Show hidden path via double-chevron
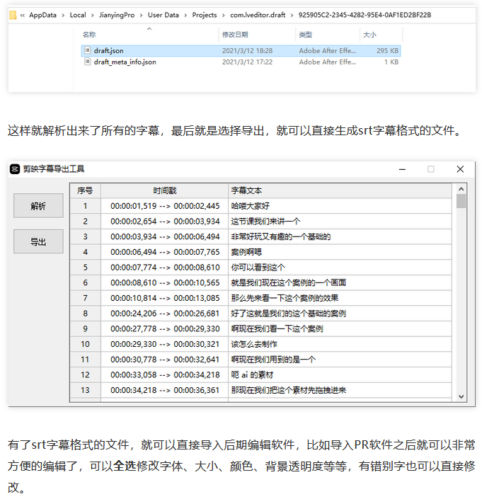The height and width of the screenshot is (504, 482). [23, 15]
